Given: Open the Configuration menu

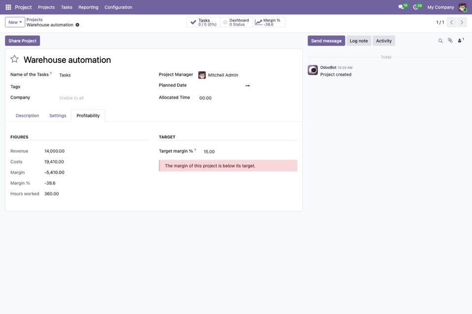Looking at the screenshot, I should click(118, 7).
